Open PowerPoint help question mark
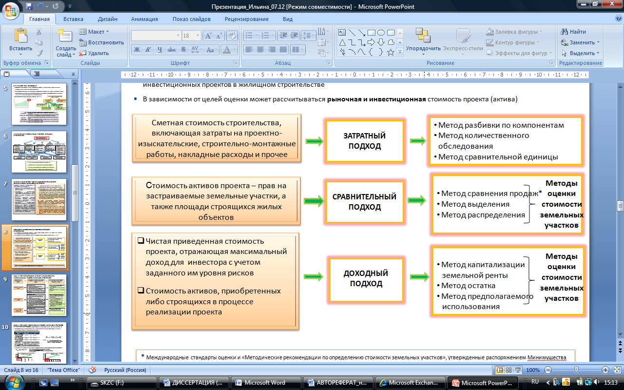 [618, 19]
